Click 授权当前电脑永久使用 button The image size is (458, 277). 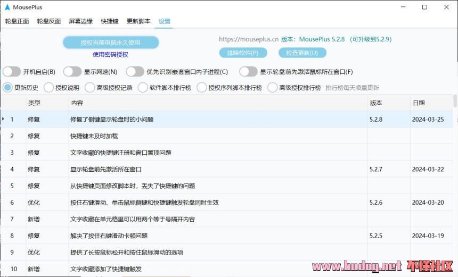point(111,43)
